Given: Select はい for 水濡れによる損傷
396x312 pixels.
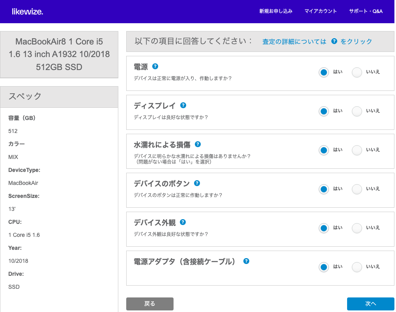Looking at the screenshot, I should (324, 150).
